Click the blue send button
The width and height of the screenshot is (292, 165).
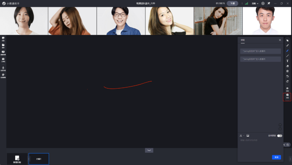[x=276, y=157]
